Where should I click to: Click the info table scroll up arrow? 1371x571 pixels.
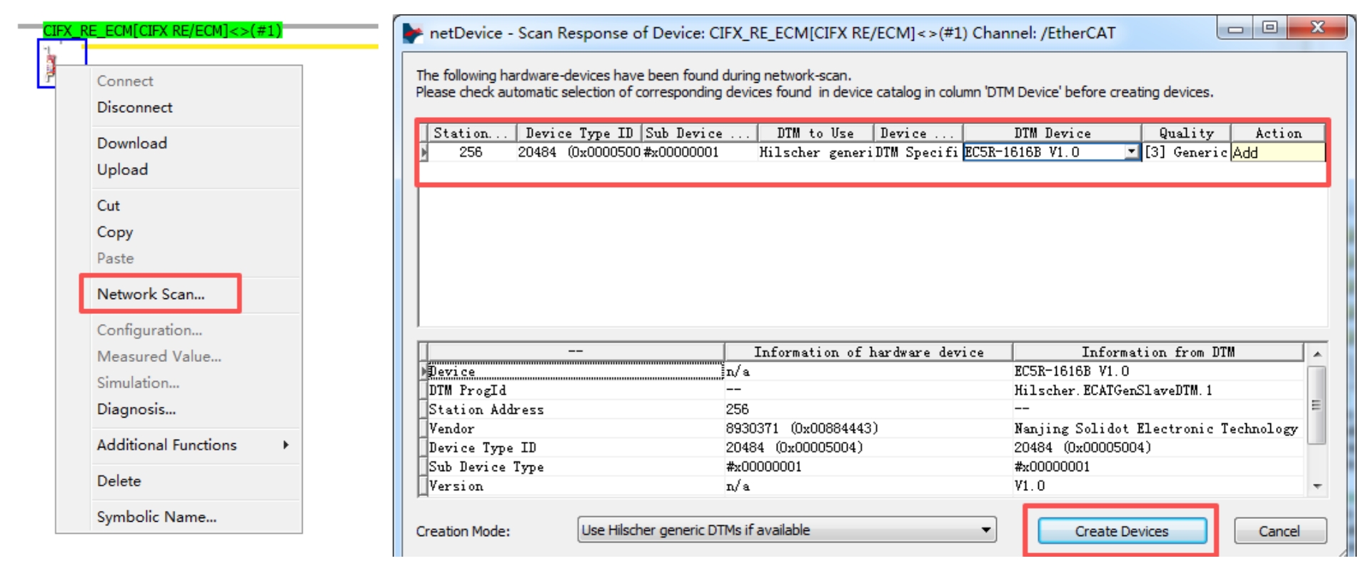(x=1317, y=353)
